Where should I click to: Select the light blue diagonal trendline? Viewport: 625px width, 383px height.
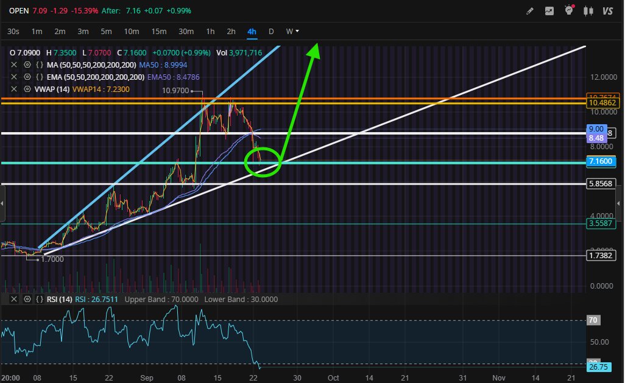coord(160,147)
